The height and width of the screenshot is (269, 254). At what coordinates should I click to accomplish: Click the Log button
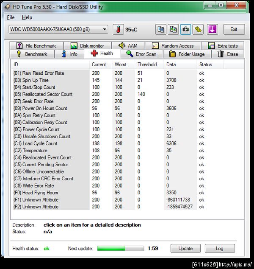[220, 248]
